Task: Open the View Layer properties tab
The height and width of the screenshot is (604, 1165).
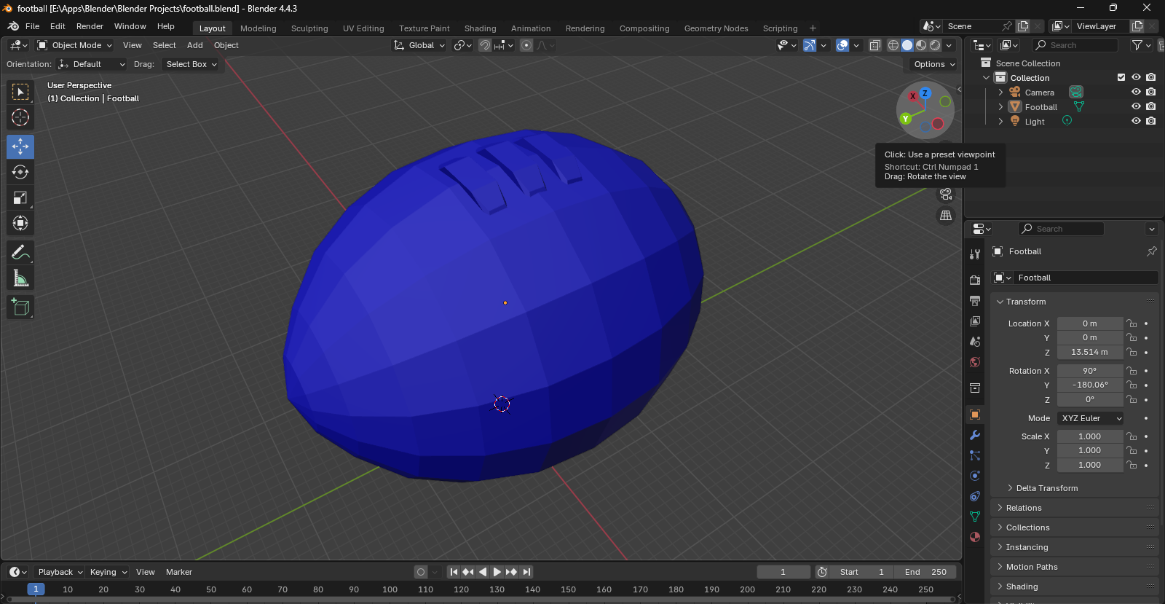Action: [x=975, y=321]
